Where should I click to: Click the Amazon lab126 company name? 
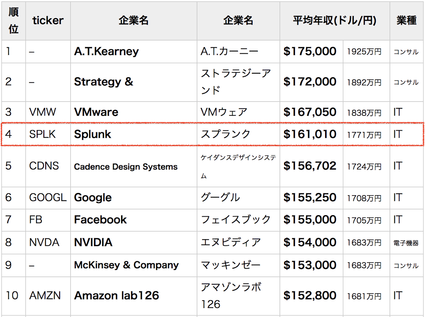[116, 295]
